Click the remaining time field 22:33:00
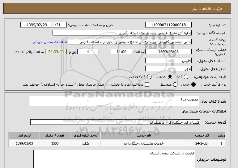 (x=56, y=51)
